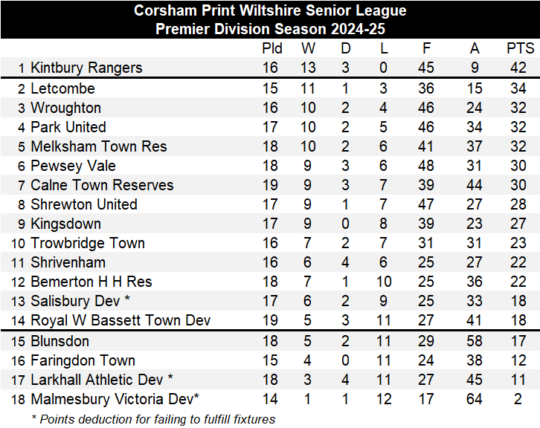Click the Blunsdon team name
The width and height of the screenshot is (540, 428).
60,341
